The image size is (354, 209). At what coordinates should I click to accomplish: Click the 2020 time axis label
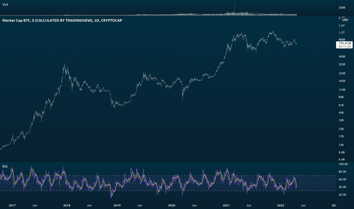pos(172,205)
